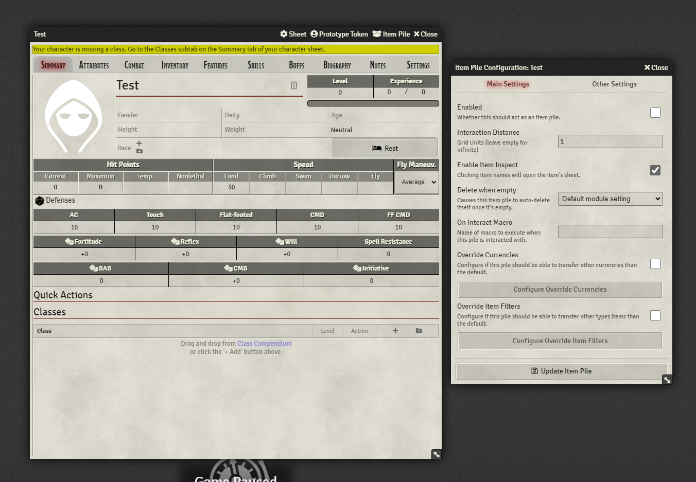The image size is (696, 482).
Task: Change Fly Maneuverability from Average
Action: [416, 182]
